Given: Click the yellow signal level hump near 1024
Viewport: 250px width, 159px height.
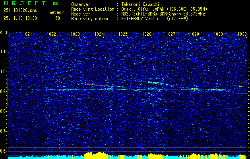Looking at the screenshot, I should [96, 155].
